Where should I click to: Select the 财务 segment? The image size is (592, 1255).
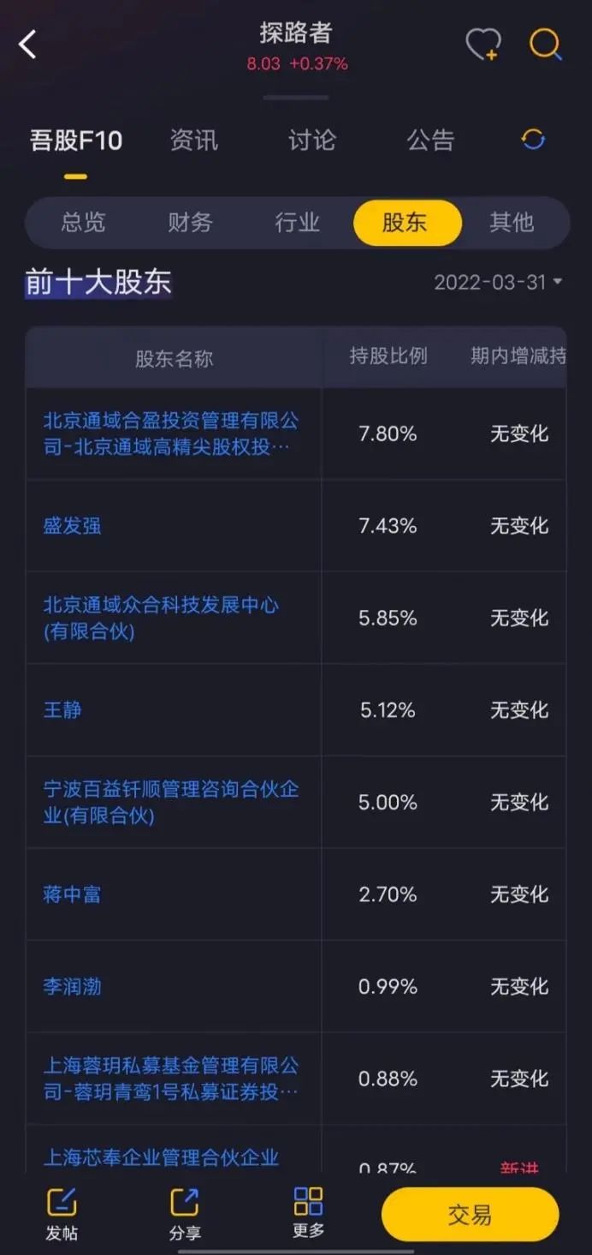190,223
